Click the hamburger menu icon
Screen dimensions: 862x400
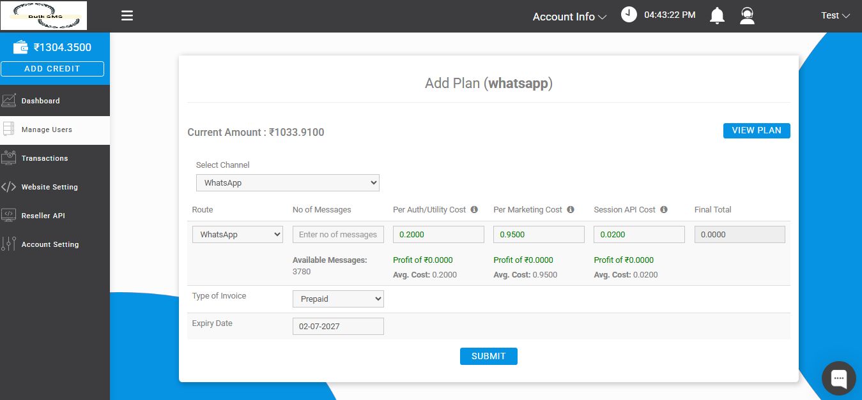point(127,16)
